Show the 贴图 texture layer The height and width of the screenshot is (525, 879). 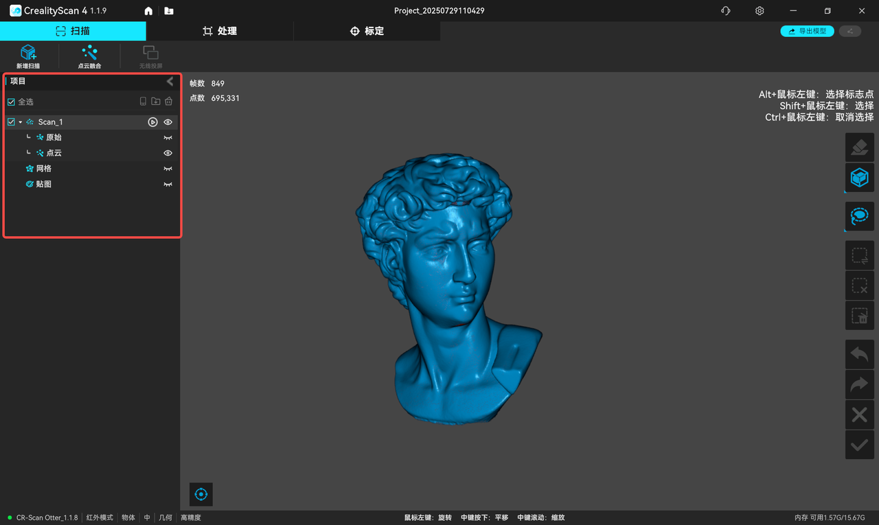(168, 184)
